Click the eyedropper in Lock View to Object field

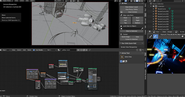click(x=142, y=29)
